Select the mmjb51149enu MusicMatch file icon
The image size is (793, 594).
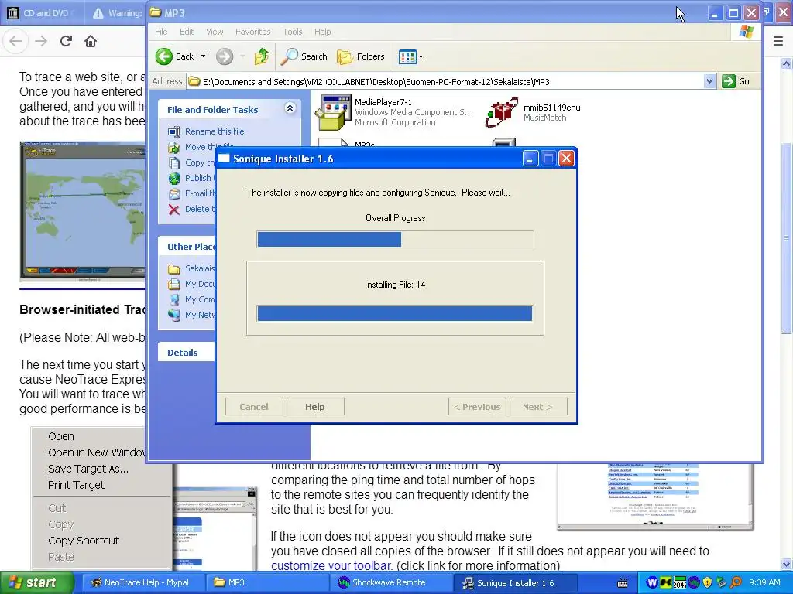(x=501, y=112)
